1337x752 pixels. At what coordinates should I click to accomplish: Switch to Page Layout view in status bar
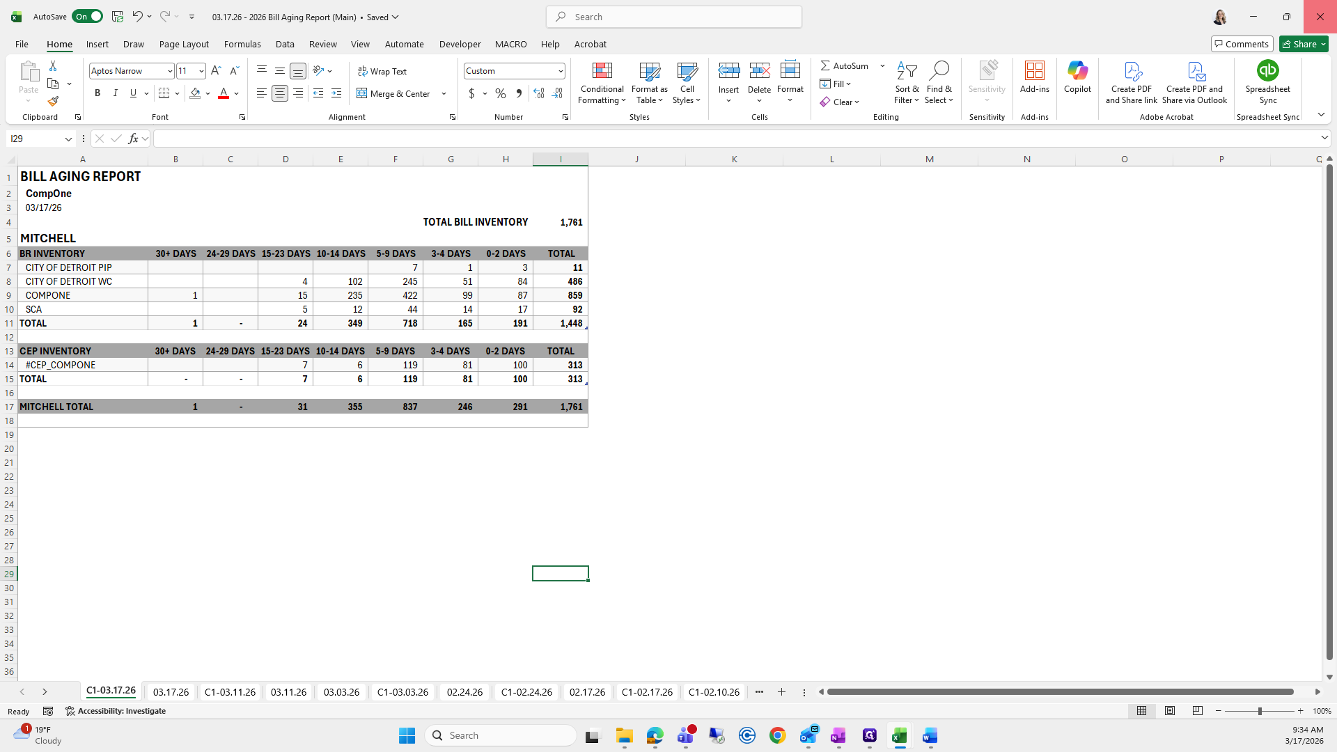(x=1170, y=711)
